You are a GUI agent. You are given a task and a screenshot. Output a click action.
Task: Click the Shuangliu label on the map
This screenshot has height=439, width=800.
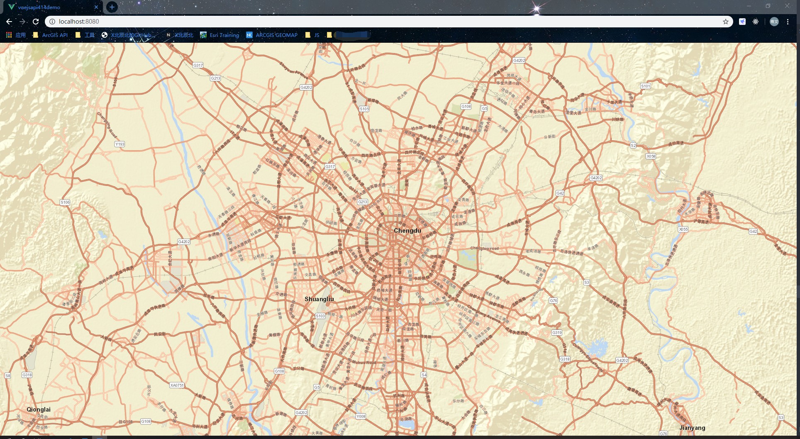tap(319, 299)
